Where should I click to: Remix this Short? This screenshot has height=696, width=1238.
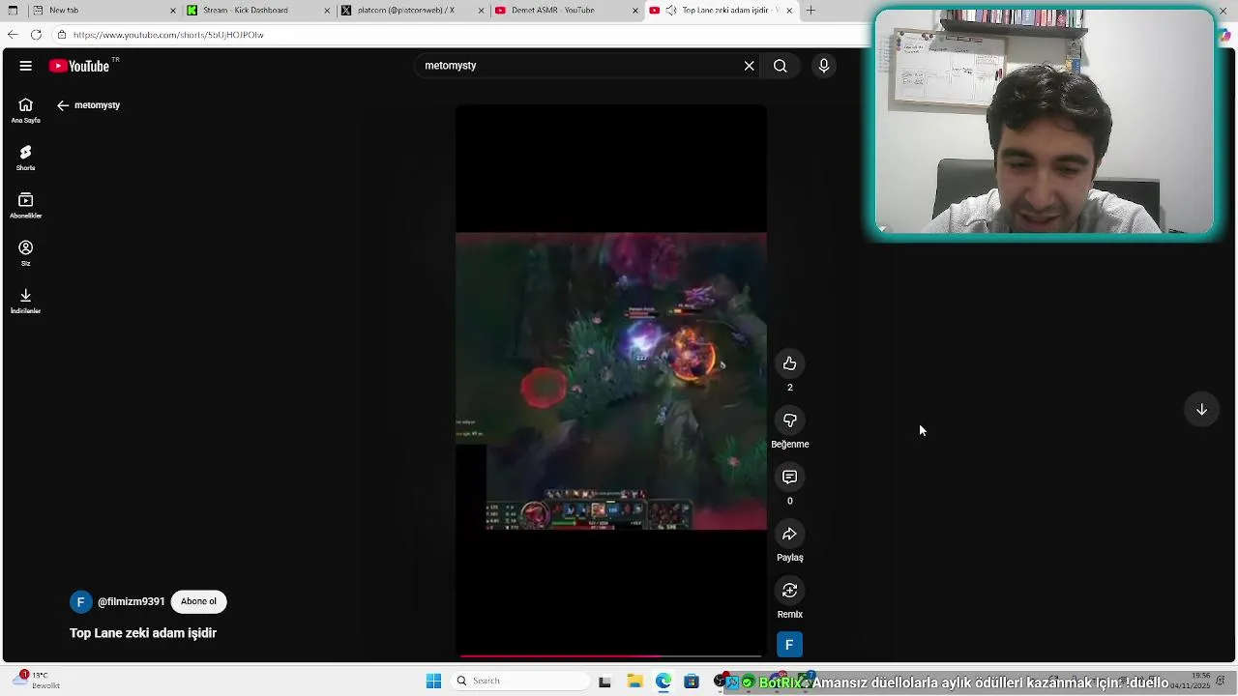click(x=790, y=591)
